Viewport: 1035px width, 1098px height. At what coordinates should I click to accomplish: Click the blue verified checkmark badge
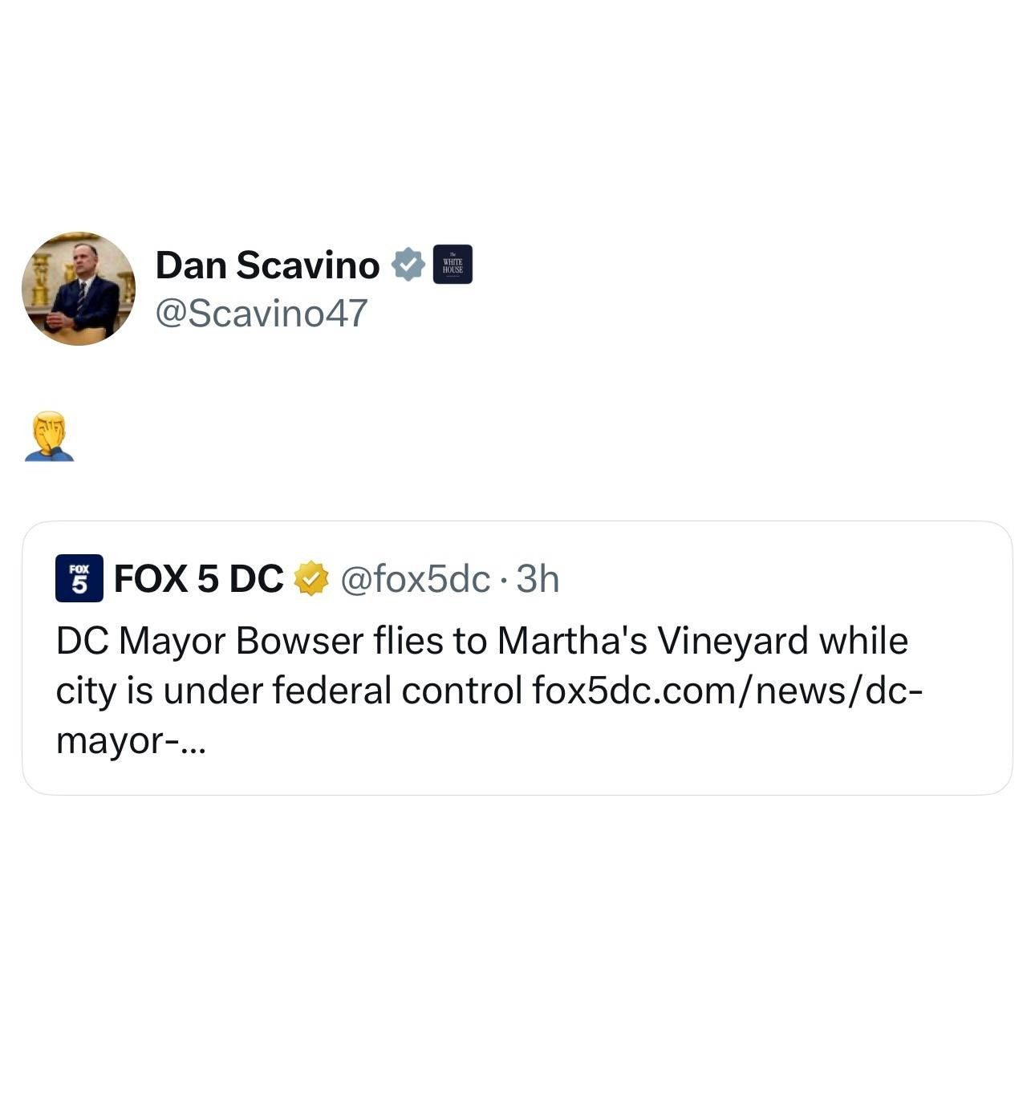(408, 265)
